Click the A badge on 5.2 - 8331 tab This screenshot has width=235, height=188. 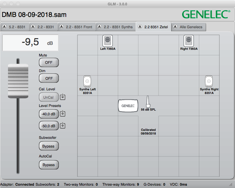(x=5, y=27)
